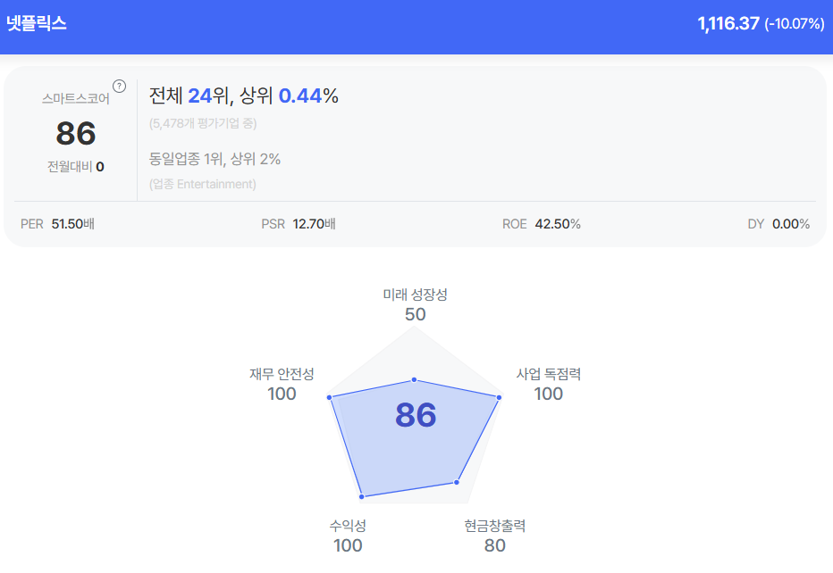The height and width of the screenshot is (573, 833).
Task: Click the 업종 Entertainment industry label
Action: 203,184
